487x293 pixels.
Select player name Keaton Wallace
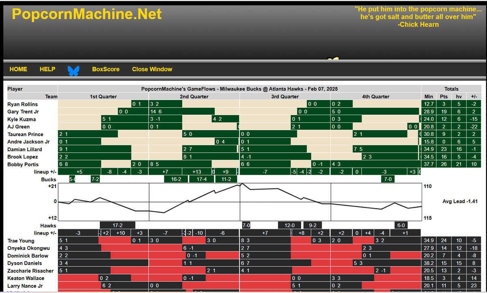click(26, 278)
